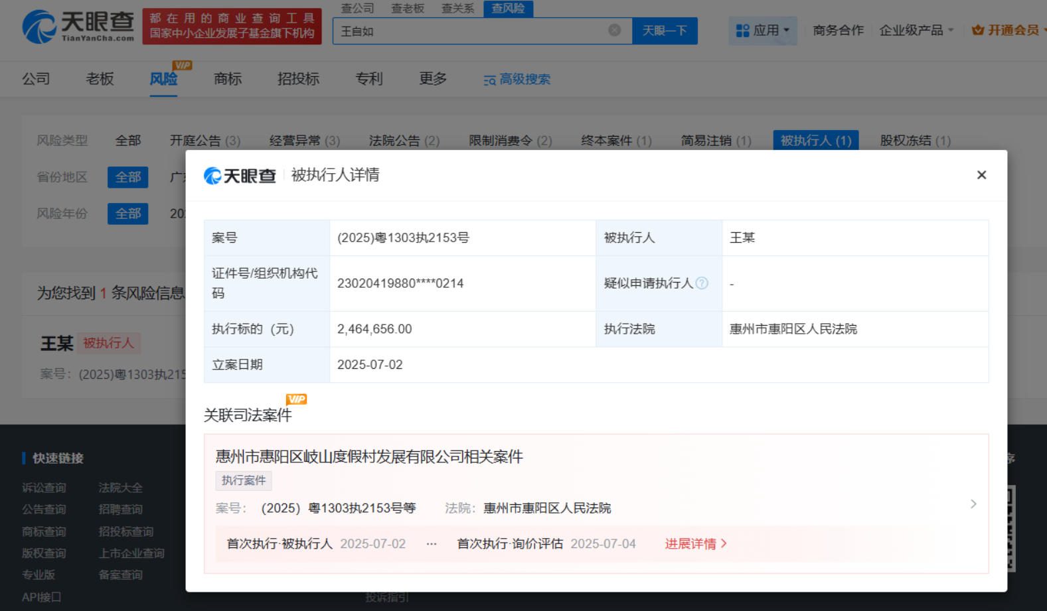Open 版权查询 in quick links
Viewport: 1047px width, 611px height.
click(44, 553)
